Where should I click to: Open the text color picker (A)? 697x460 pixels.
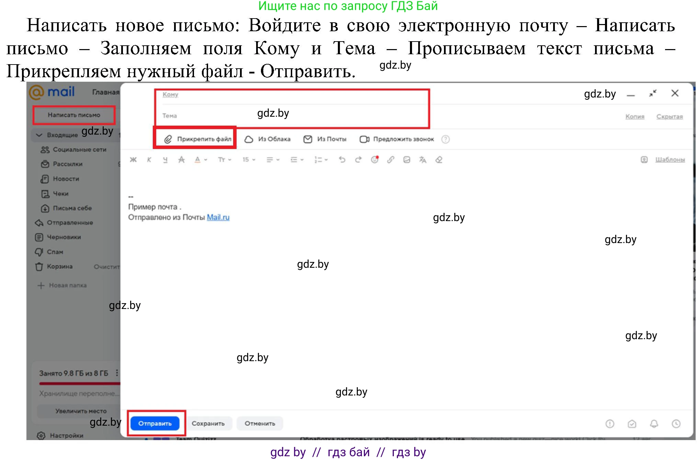tap(198, 160)
